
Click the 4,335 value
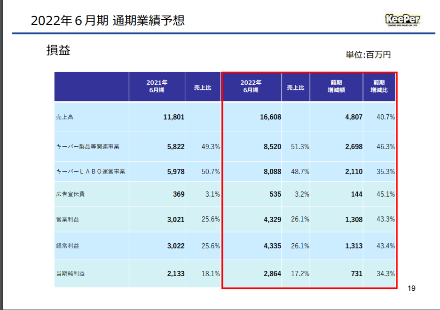[x=272, y=246]
